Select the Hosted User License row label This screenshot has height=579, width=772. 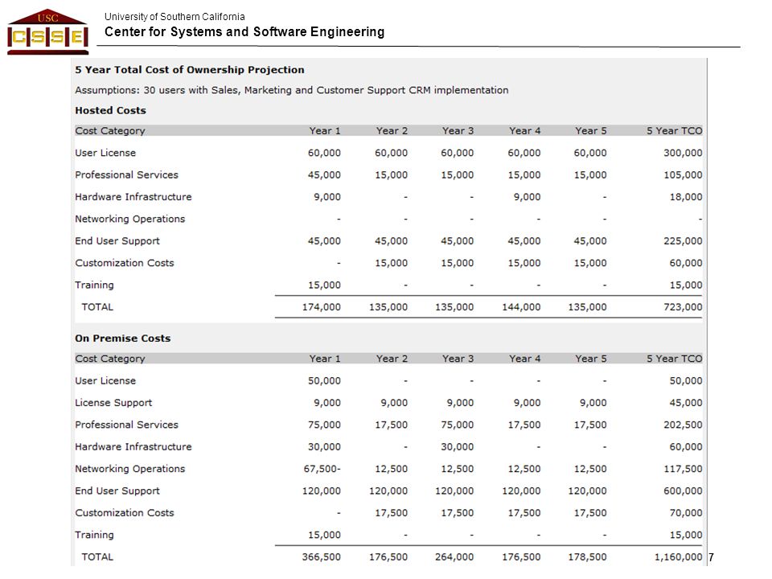(x=105, y=153)
